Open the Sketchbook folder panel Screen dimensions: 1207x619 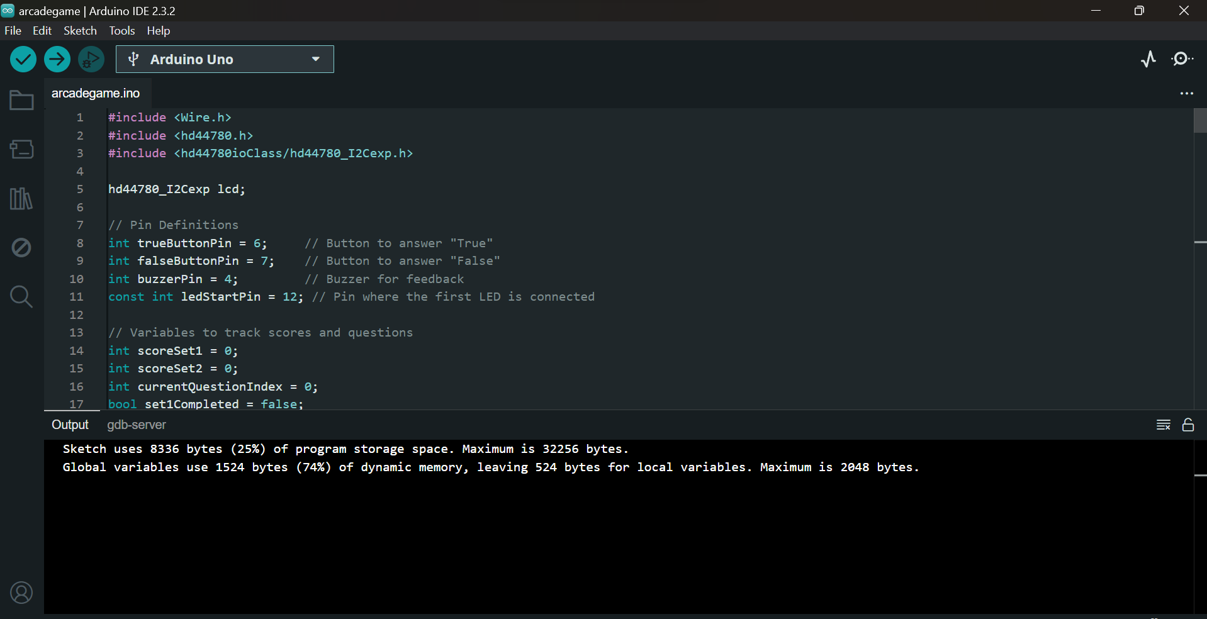[21, 100]
